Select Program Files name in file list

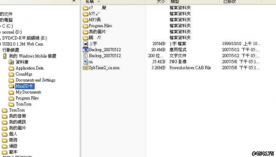click(100, 26)
